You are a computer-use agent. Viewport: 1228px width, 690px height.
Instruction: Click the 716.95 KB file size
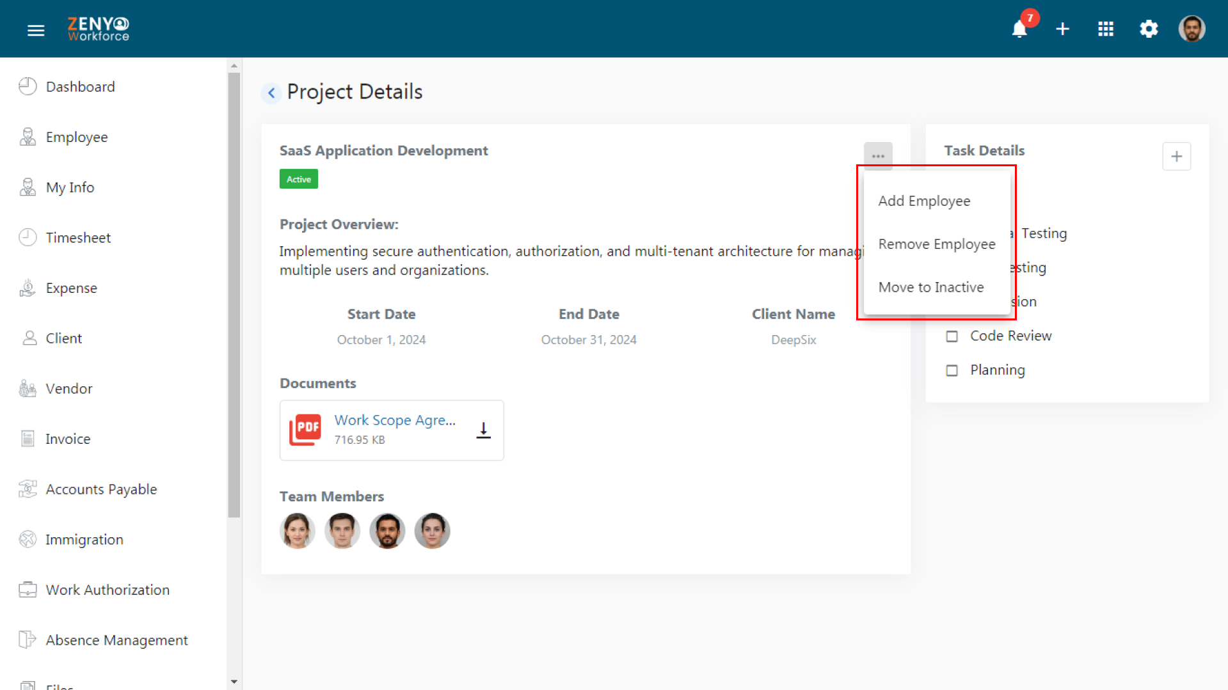[360, 440]
